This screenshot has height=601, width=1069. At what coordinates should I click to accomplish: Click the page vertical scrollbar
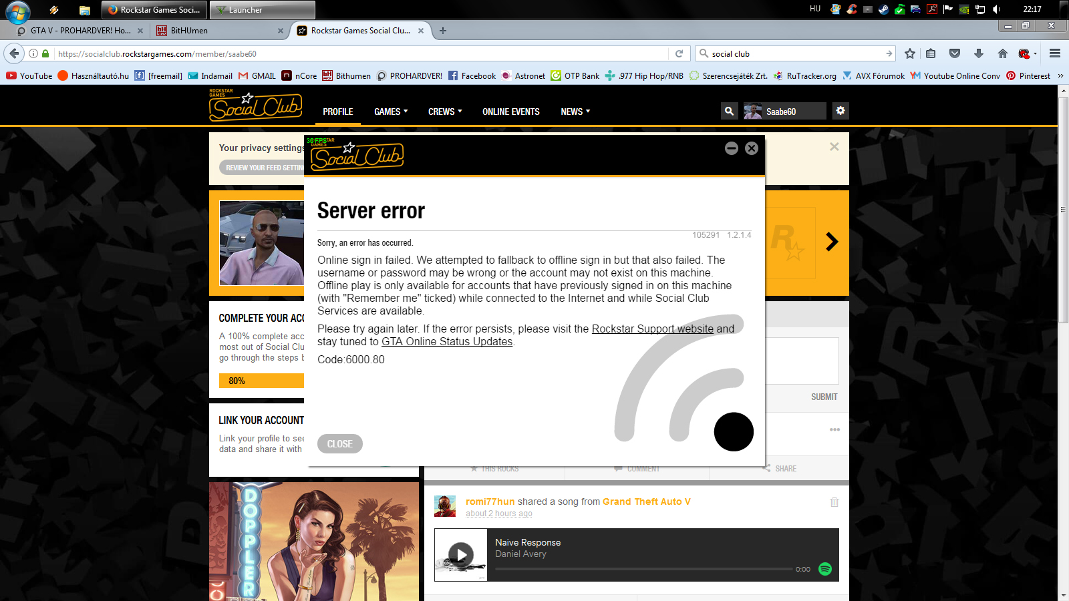[x=1063, y=210]
